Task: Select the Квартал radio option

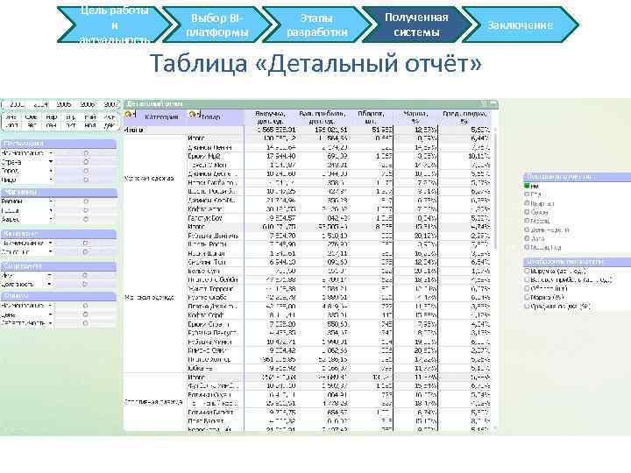Action: pyautogui.click(x=527, y=203)
